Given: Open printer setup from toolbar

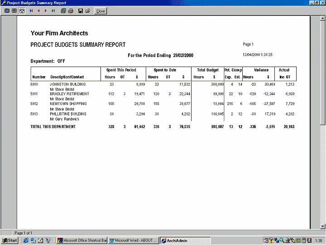Looking at the screenshot, I should (x=63, y=10).
